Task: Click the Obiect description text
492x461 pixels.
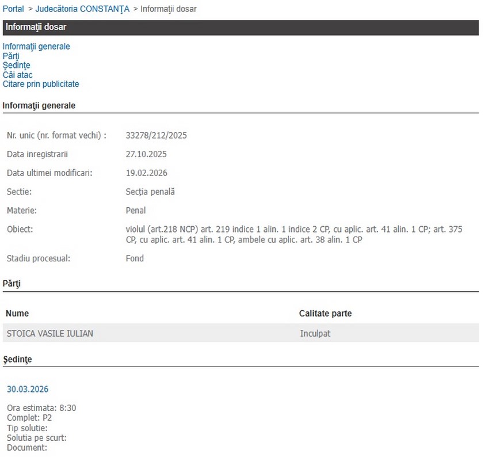Action: [293, 234]
